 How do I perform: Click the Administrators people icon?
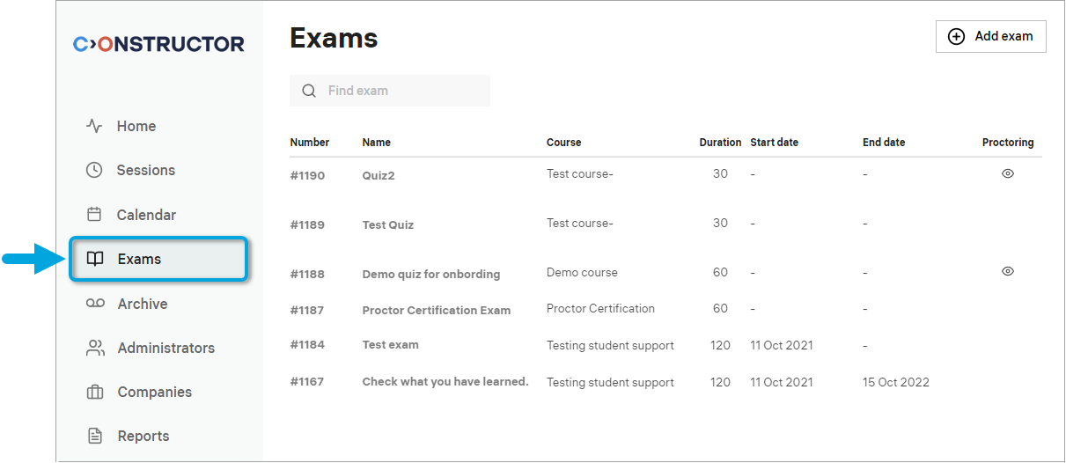(x=95, y=348)
